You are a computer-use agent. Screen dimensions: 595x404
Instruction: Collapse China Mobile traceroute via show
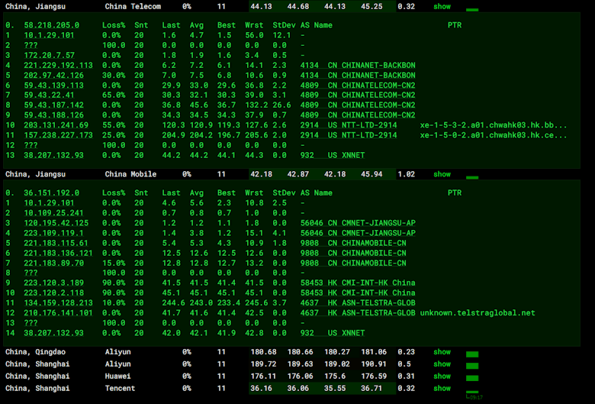(442, 174)
